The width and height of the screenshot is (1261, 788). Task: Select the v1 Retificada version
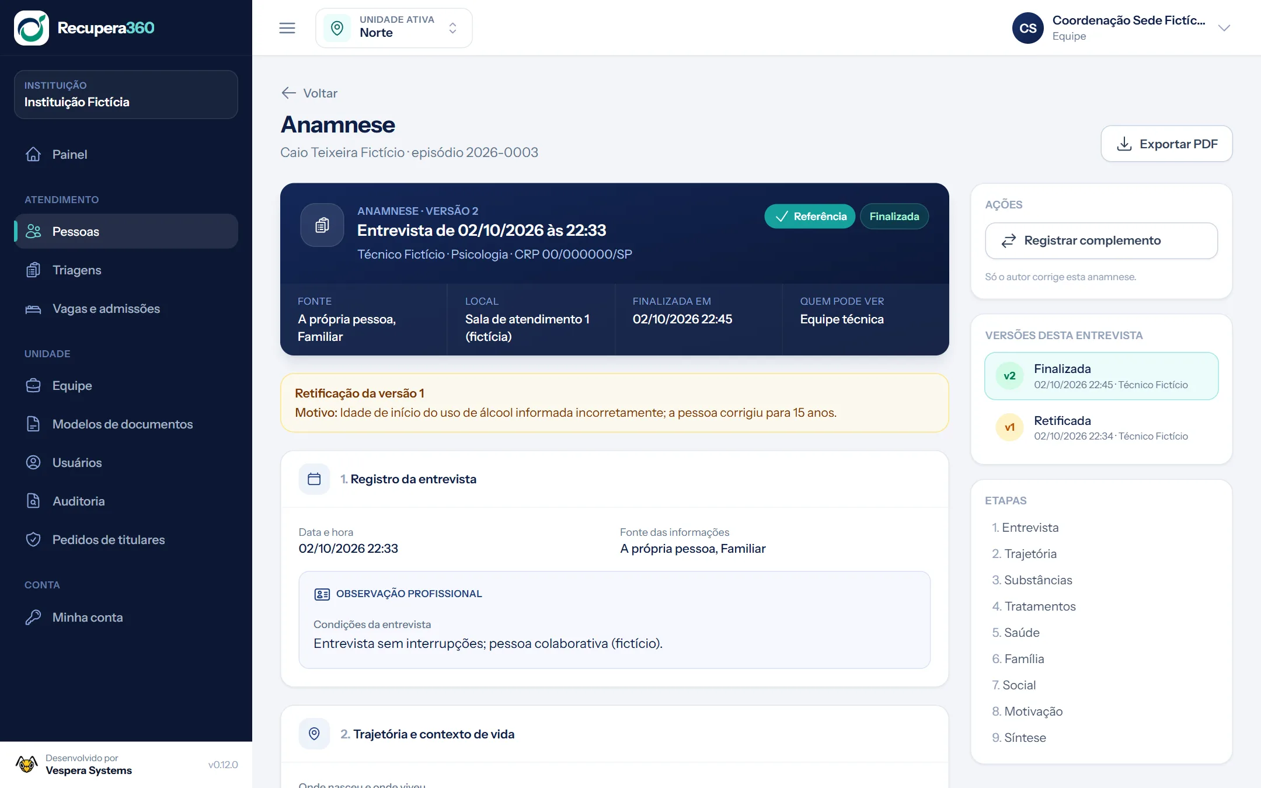click(1101, 428)
